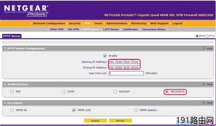
Task: Click Apply button
Action: click(95, 121)
